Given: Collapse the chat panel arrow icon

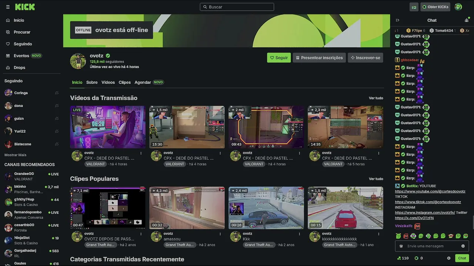Looking at the screenshot, I should [x=397, y=20].
